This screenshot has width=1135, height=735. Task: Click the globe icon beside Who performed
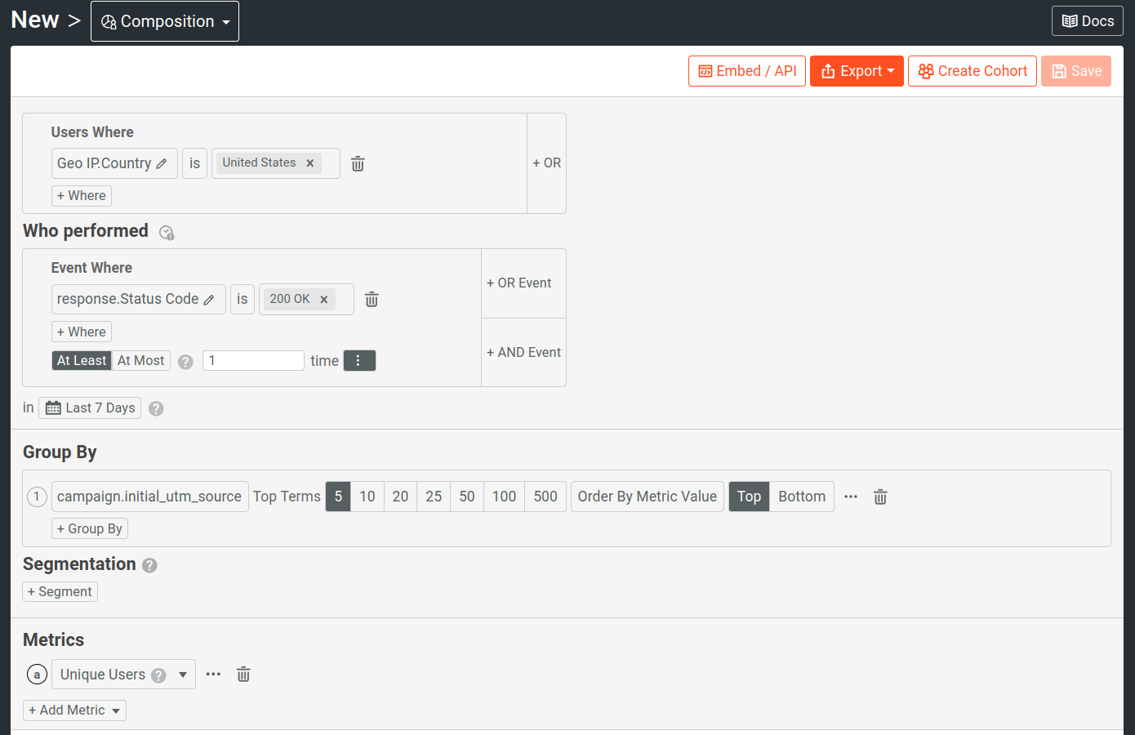click(167, 233)
